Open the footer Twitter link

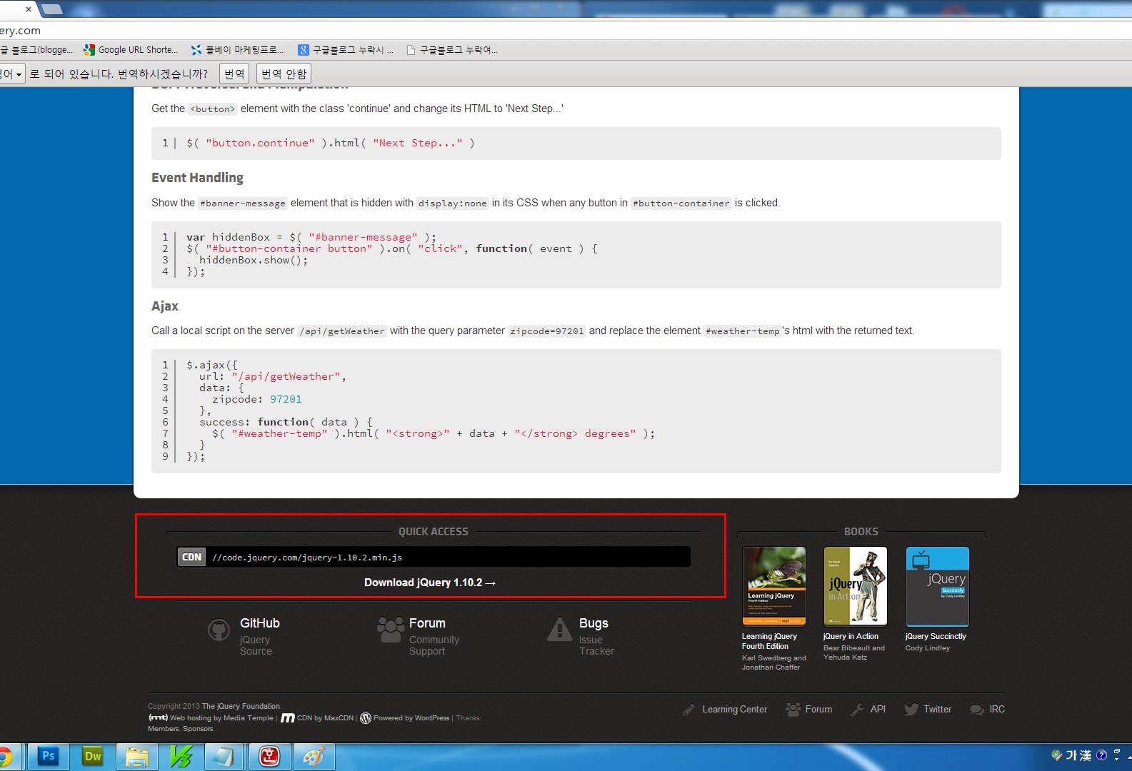coord(938,709)
